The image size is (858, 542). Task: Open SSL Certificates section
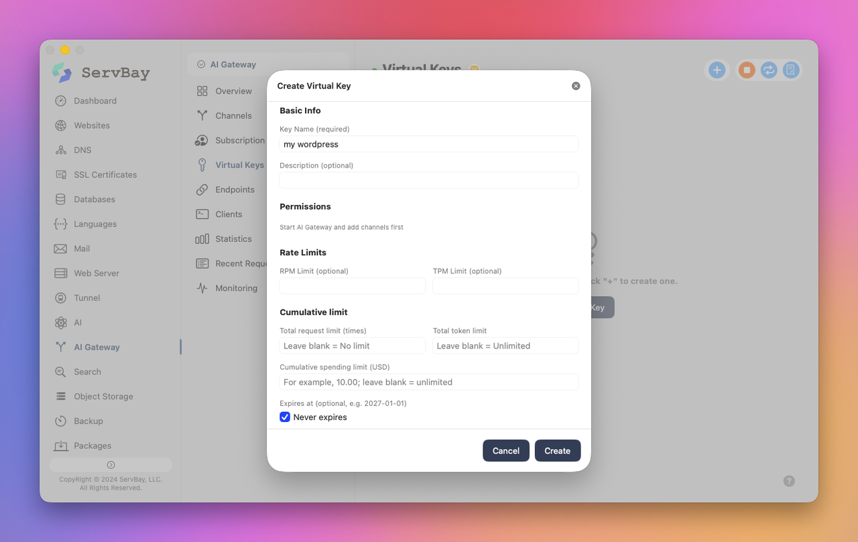(105, 174)
